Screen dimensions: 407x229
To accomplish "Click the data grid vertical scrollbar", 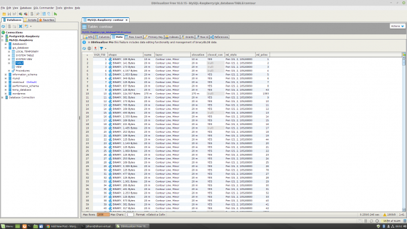I will pyautogui.click(x=404, y=134).
